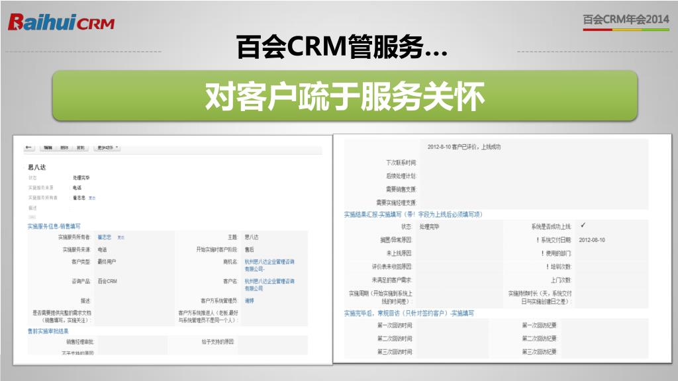Click the 第三次回访时间 field label
This screenshot has width=678, height=381.
click(395, 352)
